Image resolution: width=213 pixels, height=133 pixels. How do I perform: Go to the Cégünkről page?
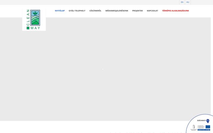95,11
